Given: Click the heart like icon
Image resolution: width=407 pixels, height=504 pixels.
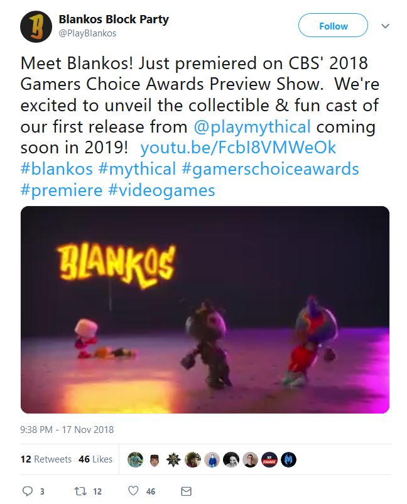Looking at the screenshot, I should pos(133,491).
